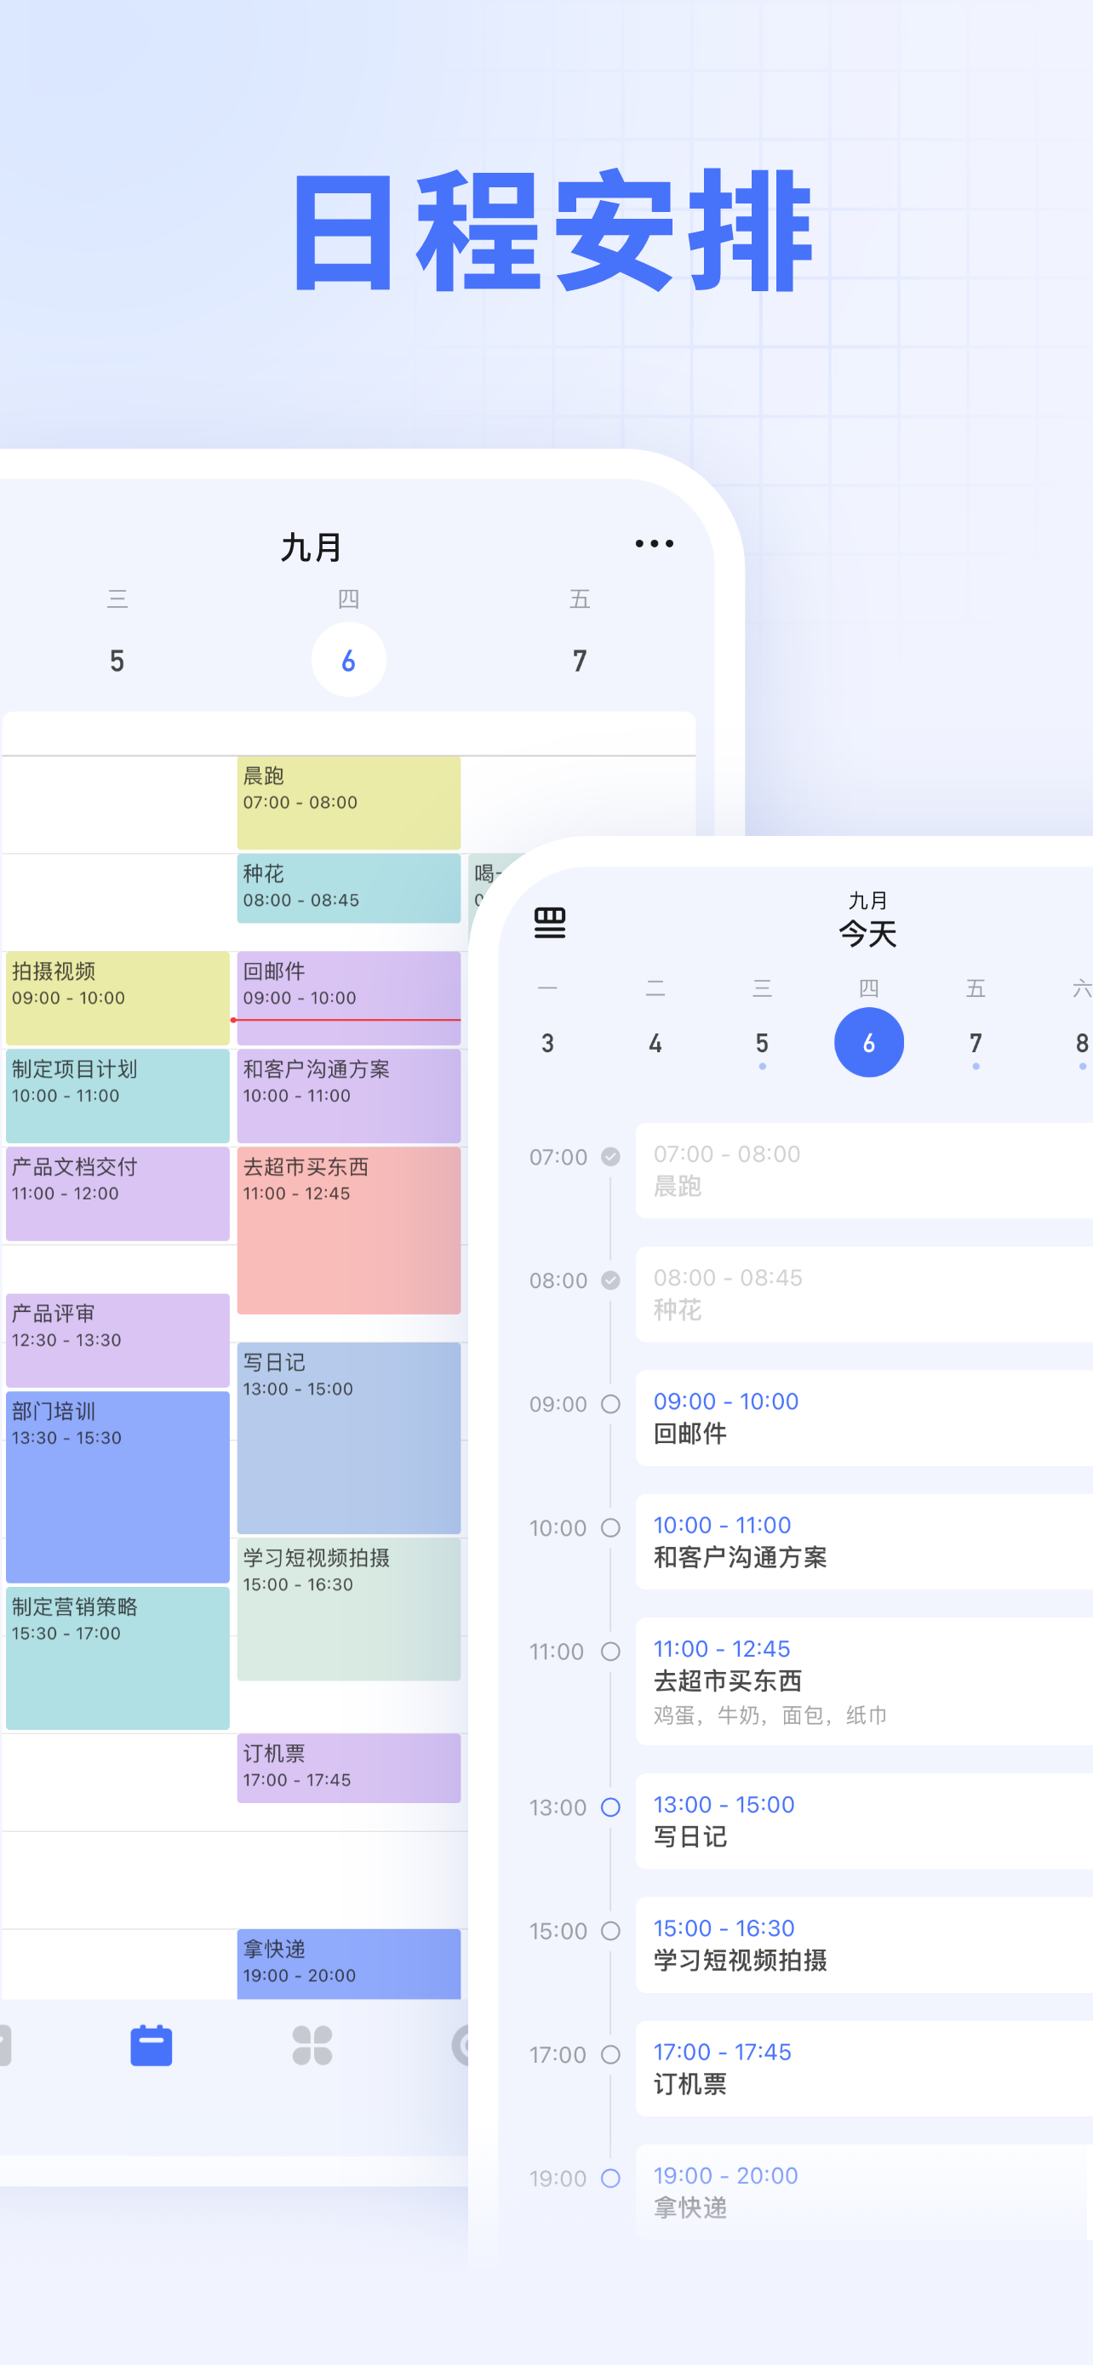Open the 08:00 - 08:45 种花 card

click(865, 1293)
